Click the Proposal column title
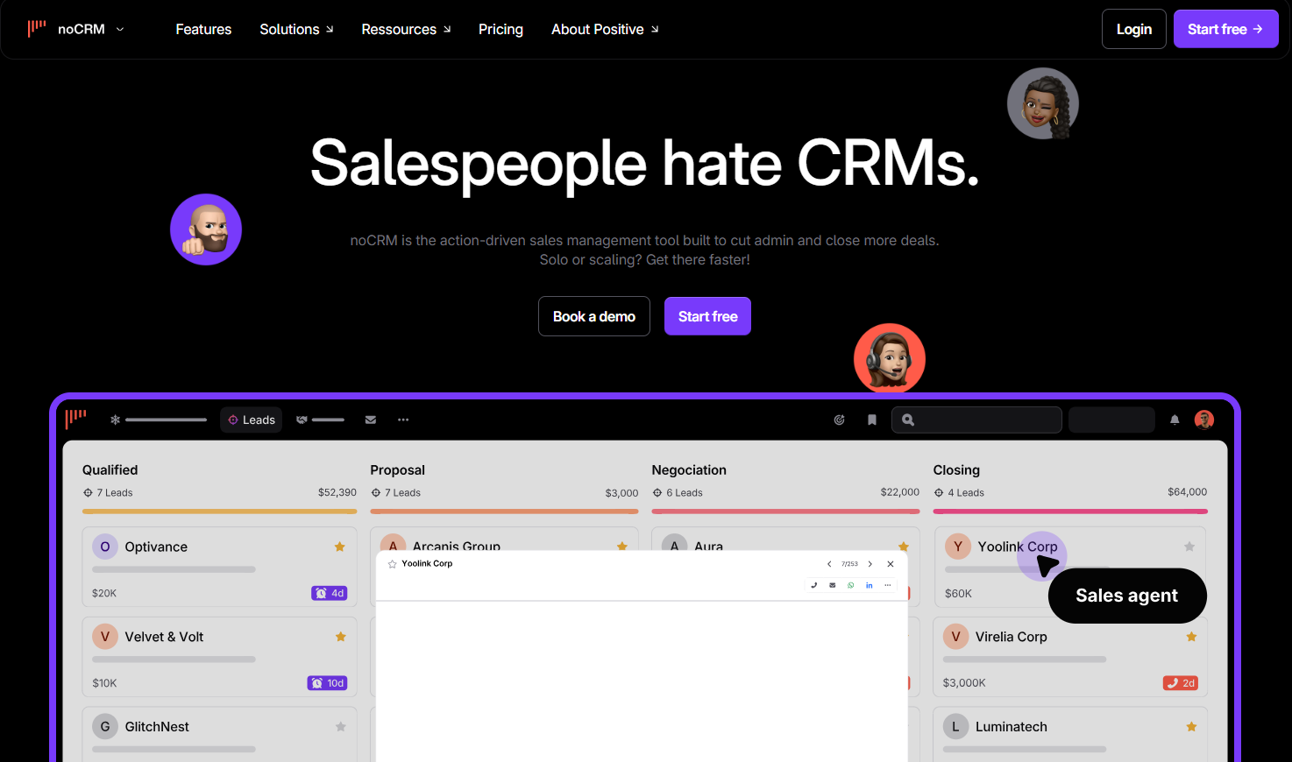Viewport: 1292px width, 762px height. (x=397, y=470)
